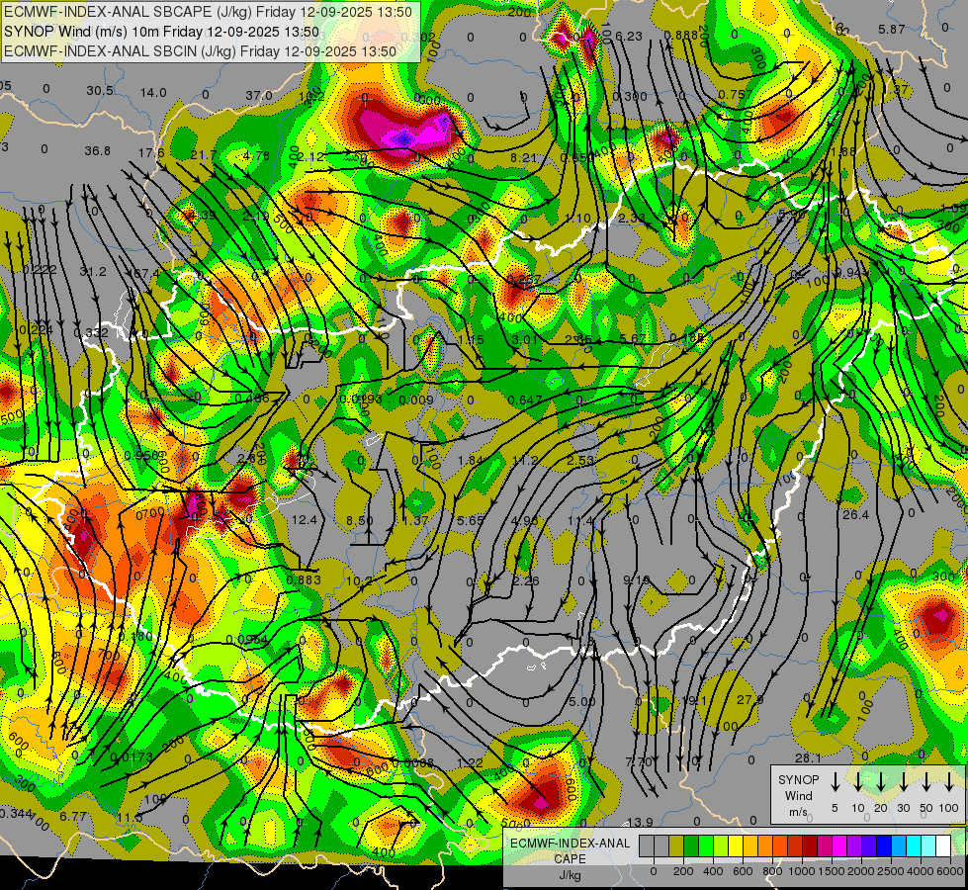
Task: Click the 0.332 value on map
Action: pos(91,333)
